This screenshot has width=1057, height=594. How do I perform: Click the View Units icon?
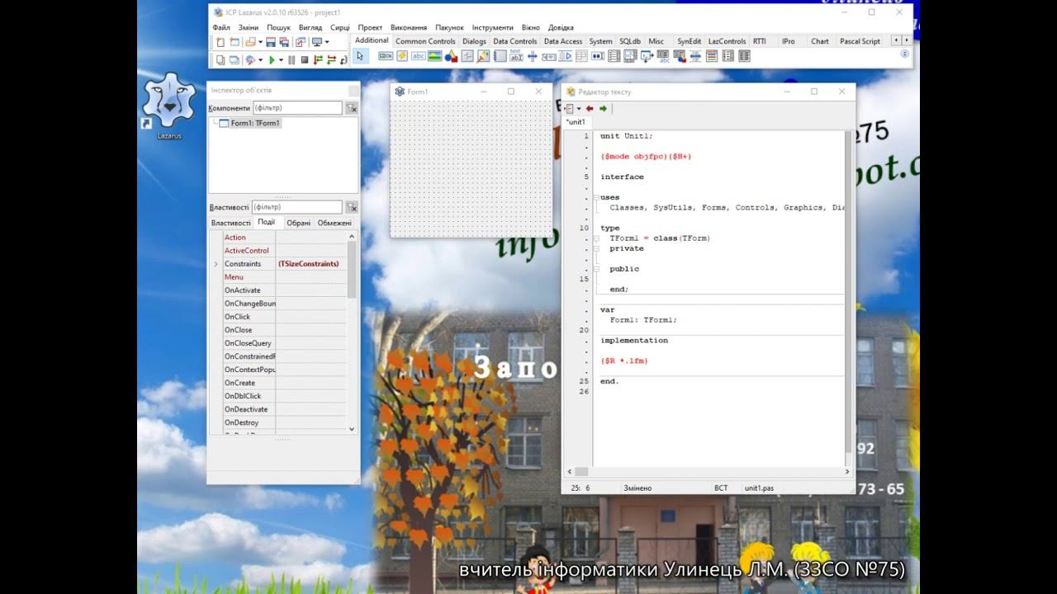pos(220,59)
